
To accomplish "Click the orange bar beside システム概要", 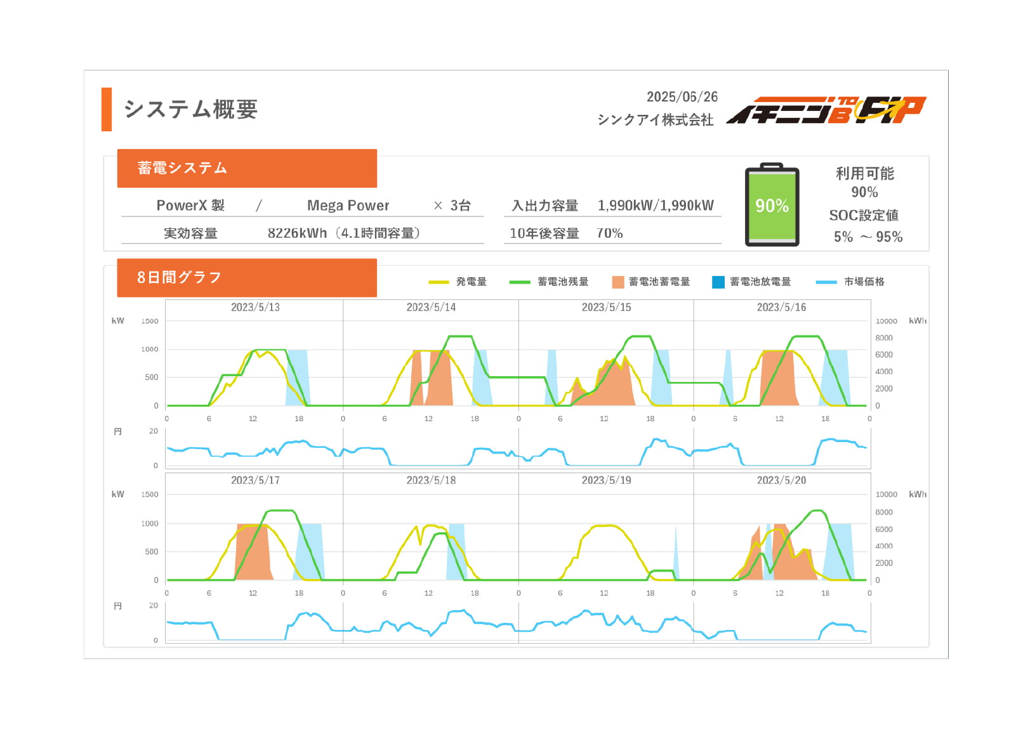I will [107, 109].
